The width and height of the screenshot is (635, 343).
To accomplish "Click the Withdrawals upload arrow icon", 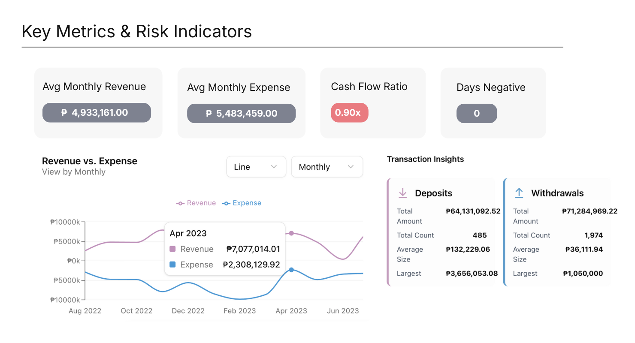I will coord(519,193).
